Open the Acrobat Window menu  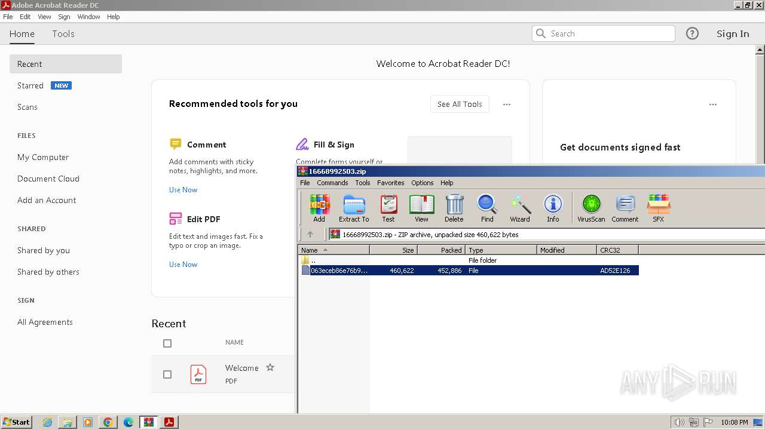[88, 17]
